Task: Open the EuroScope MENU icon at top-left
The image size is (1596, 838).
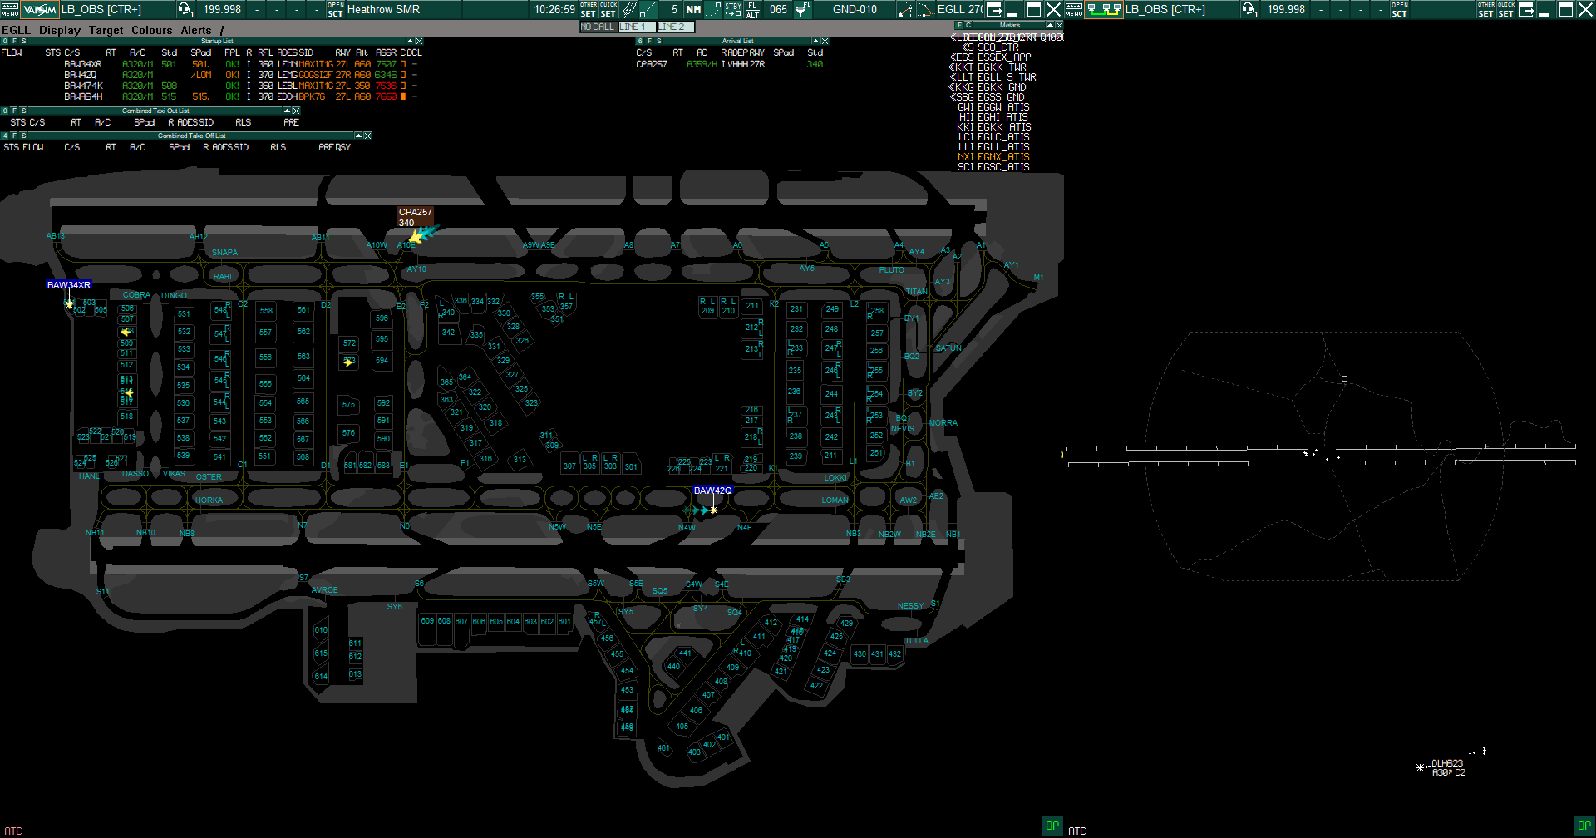Action: pyautogui.click(x=10, y=9)
